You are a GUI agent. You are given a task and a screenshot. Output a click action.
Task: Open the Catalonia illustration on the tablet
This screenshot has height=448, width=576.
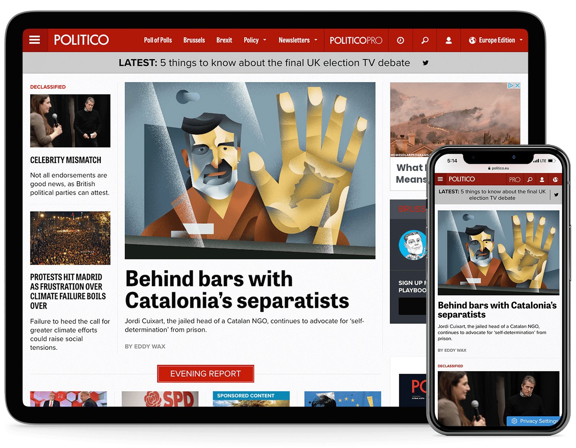[250, 171]
